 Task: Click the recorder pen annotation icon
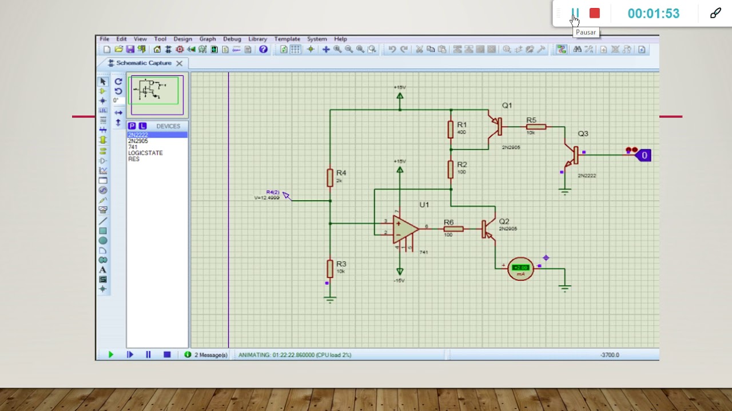coord(715,13)
